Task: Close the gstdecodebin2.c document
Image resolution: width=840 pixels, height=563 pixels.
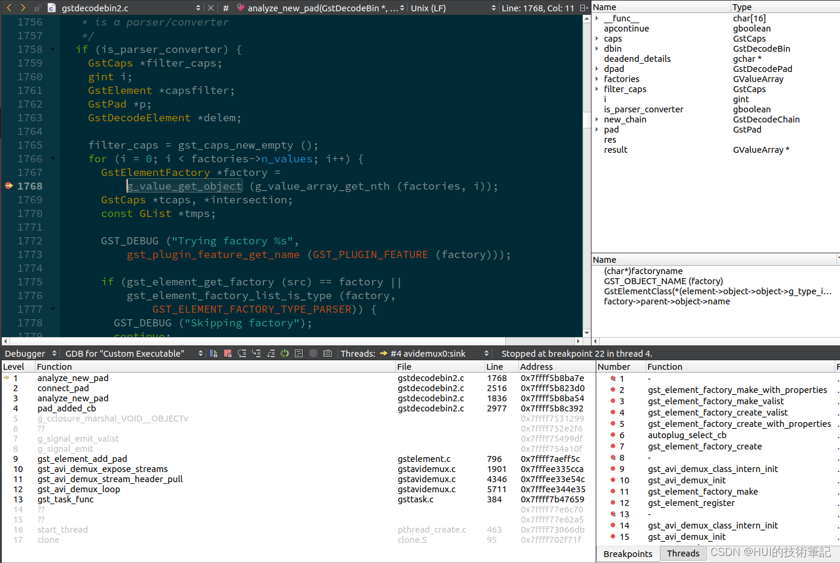Action: click(210, 8)
